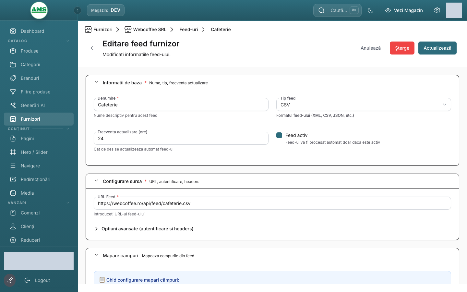This screenshot has width=467, height=292.
Task: Click the Navigare hamburger icon
Action: [13, 166]
